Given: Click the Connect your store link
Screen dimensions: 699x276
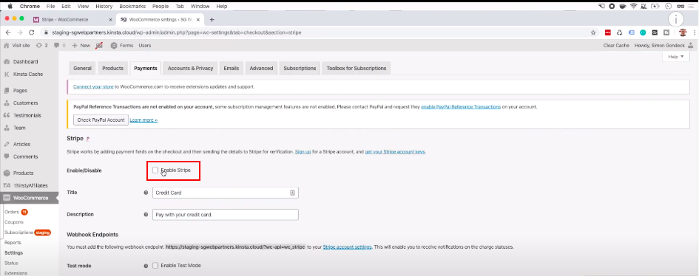Looking at the screenshot, I should pyautogui.click(x=93, y=86).
